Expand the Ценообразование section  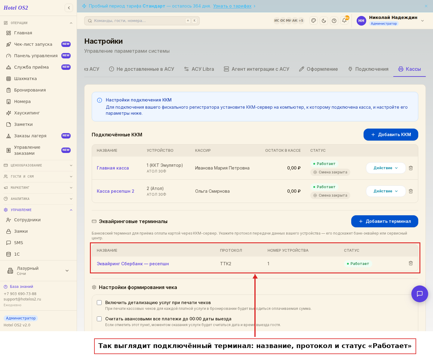(38, 165)
